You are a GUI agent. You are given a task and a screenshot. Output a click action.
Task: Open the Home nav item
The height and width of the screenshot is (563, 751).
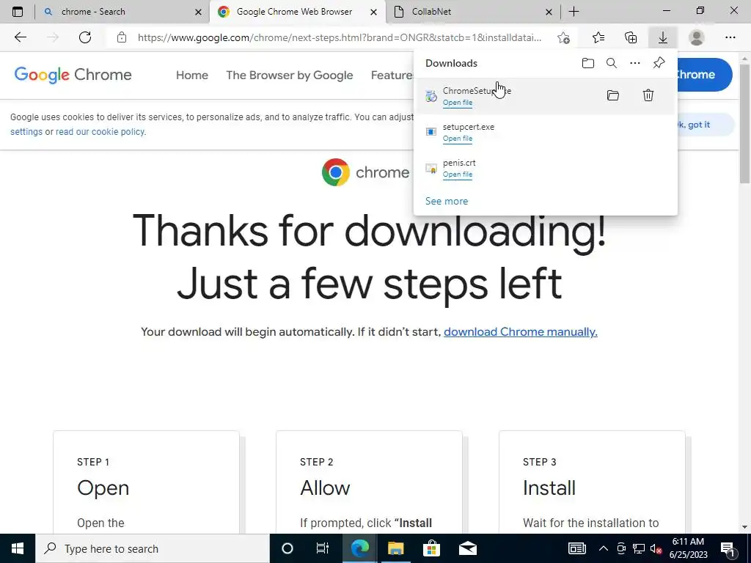[192, 76]
